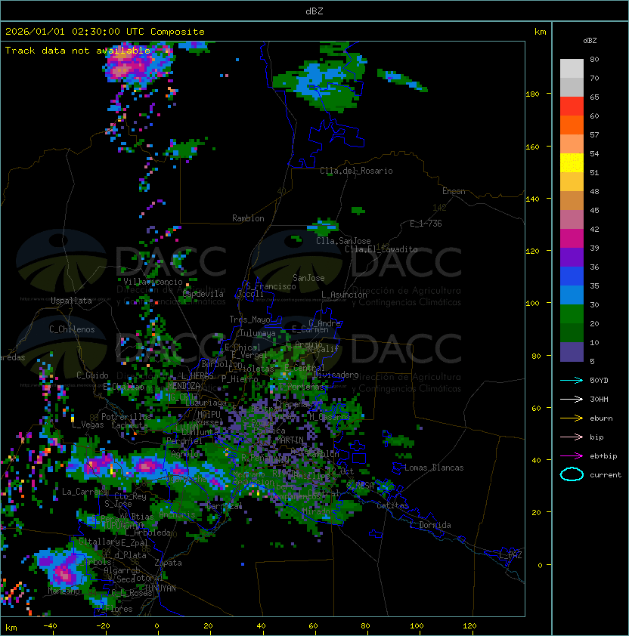Click the timestamp '2026/01/01 02:30:00 UTC Composite'
Screen dimensions: 629x636
tap(105, 32)
